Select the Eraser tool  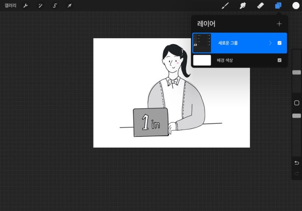(261, 6)
